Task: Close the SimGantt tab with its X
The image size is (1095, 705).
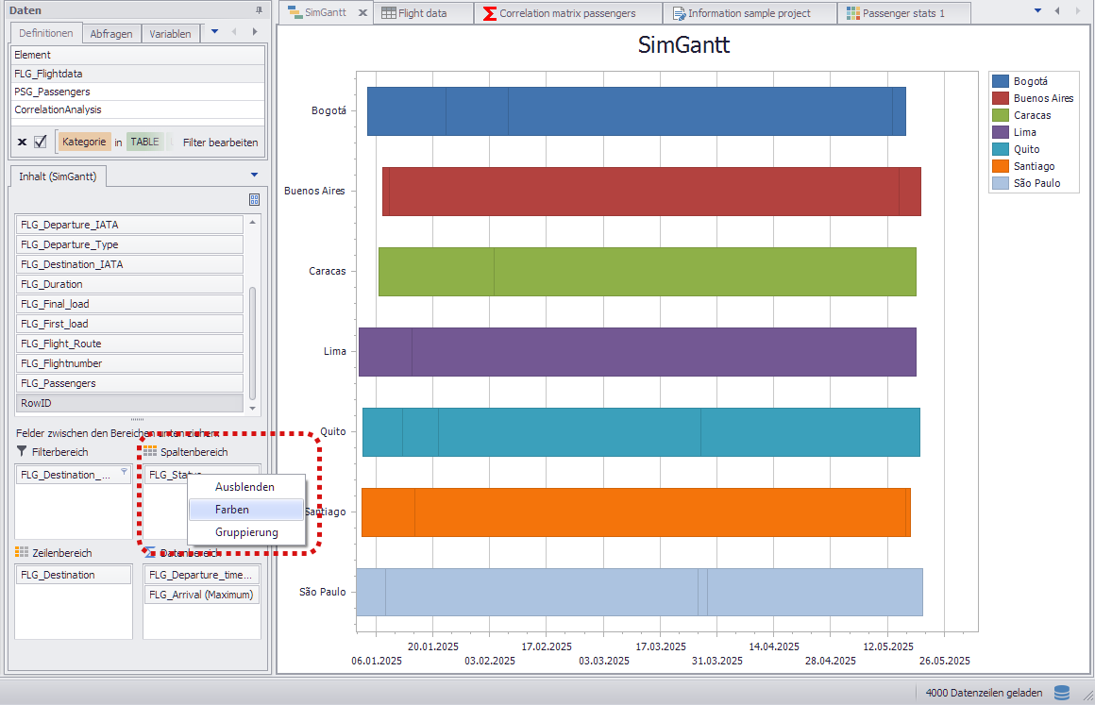Action: pos(363,13)
